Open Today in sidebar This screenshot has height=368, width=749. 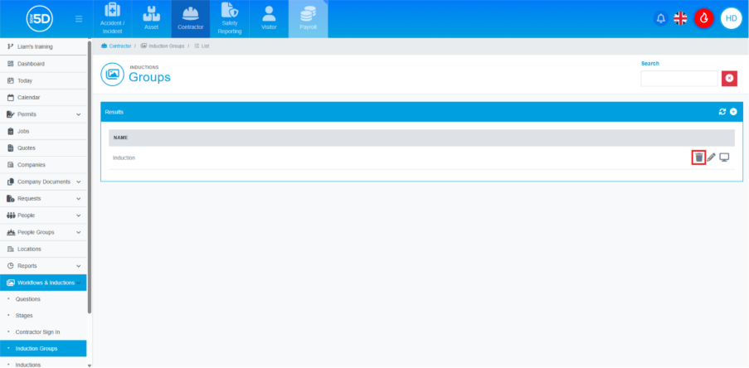[x=43, y=80]
